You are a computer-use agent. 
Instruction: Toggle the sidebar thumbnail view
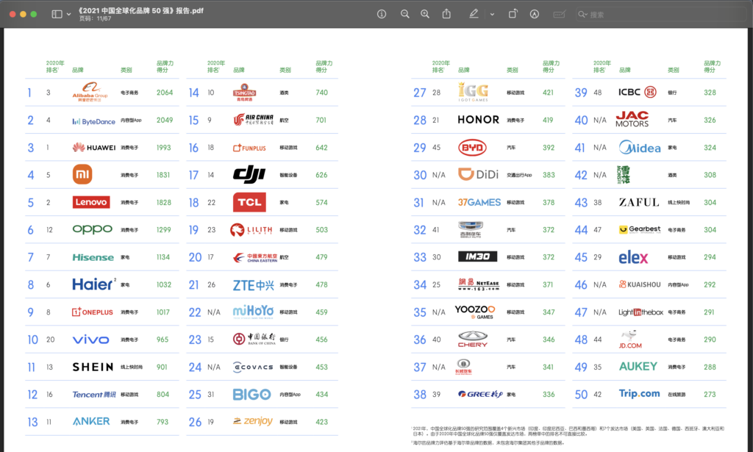pos(56,13)
